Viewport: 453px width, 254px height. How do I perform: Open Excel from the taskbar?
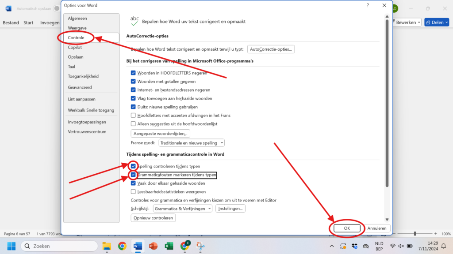coord(169,246)
